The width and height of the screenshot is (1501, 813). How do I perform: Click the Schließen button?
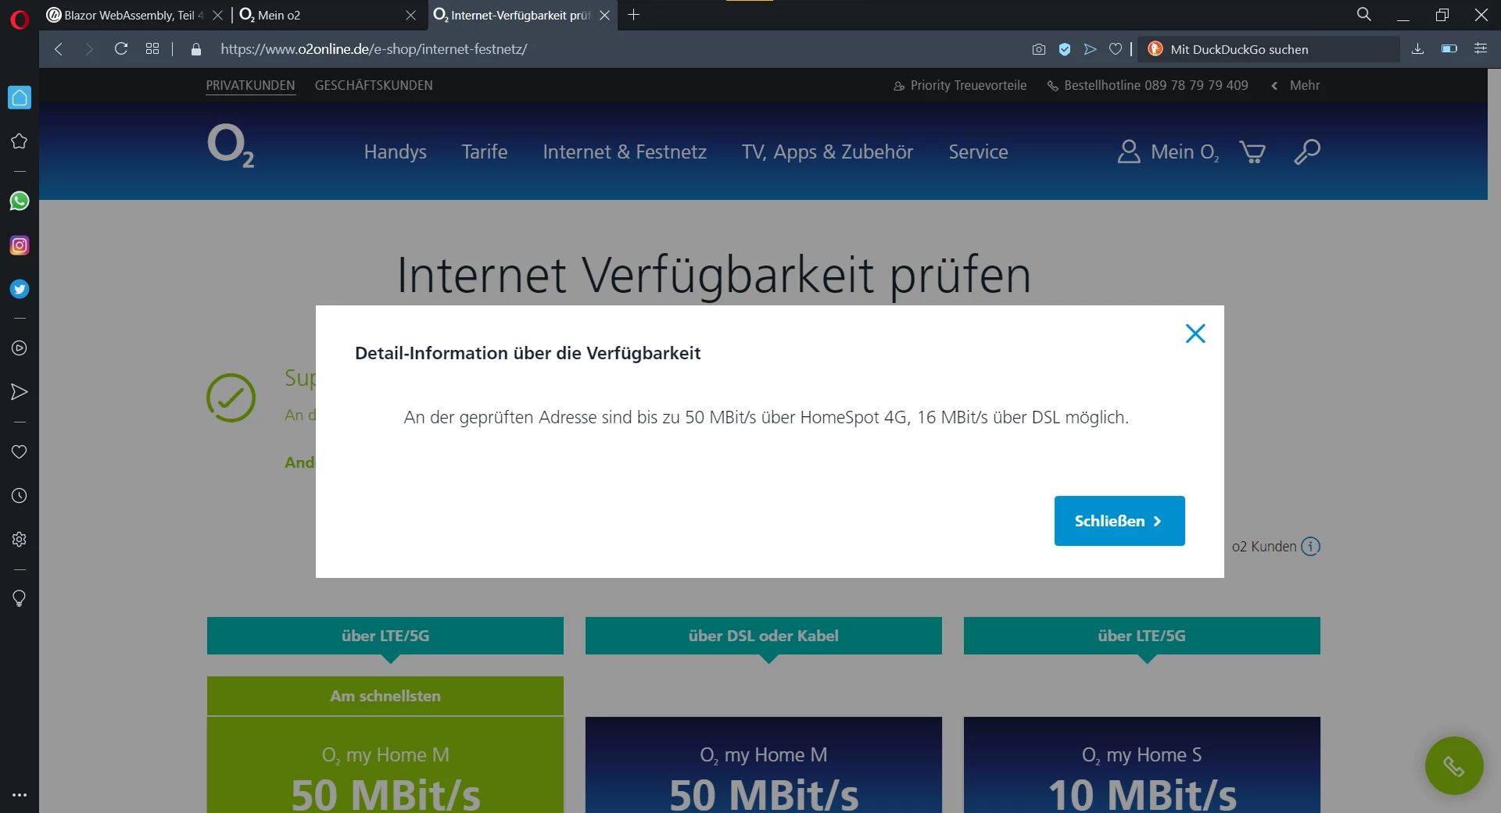click(x=1119, y=521)
